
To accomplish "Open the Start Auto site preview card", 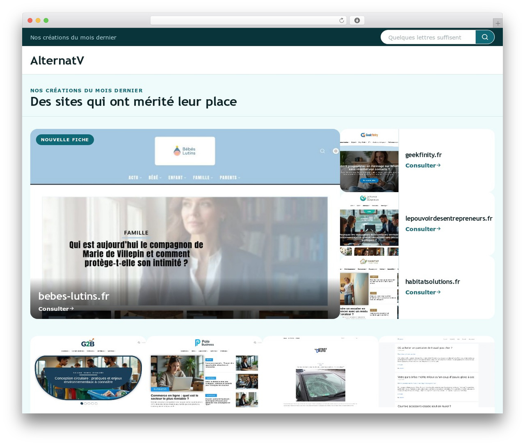I will 320,374.
